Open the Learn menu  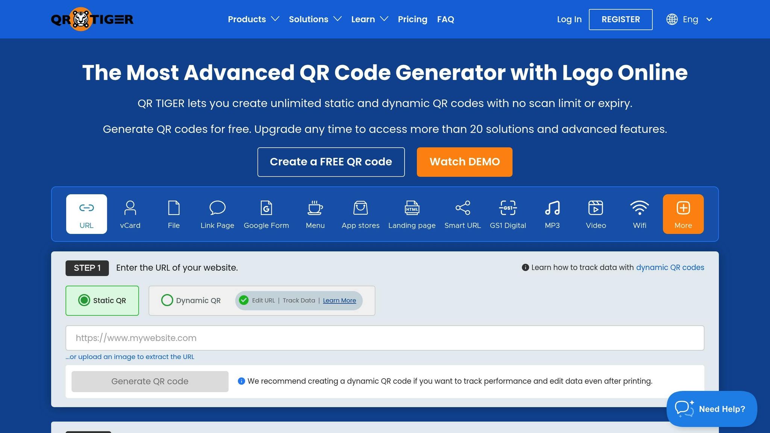click(x=370, y=19)
